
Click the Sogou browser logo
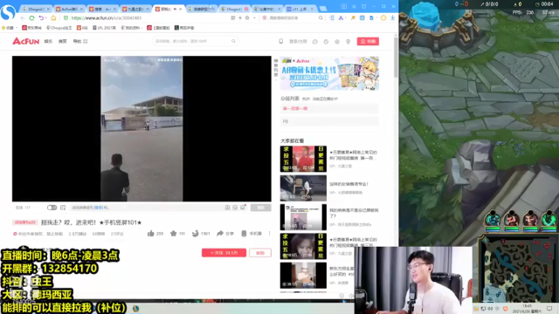coord(8,13)
